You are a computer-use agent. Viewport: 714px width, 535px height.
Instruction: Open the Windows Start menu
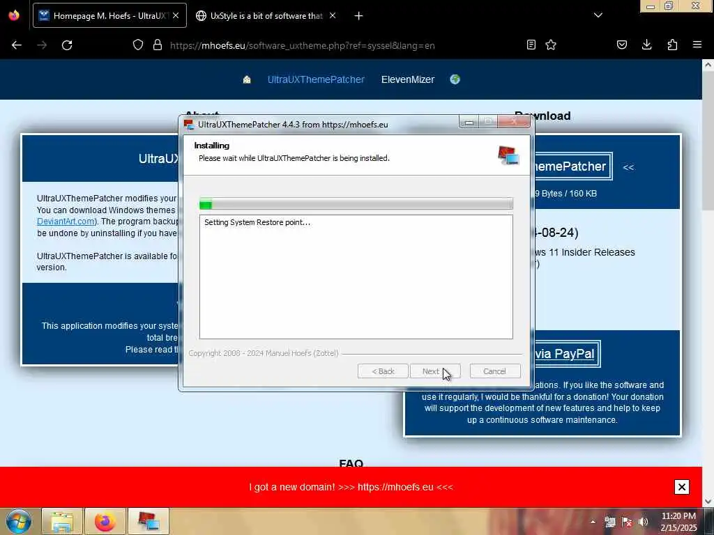coord(19,521)
